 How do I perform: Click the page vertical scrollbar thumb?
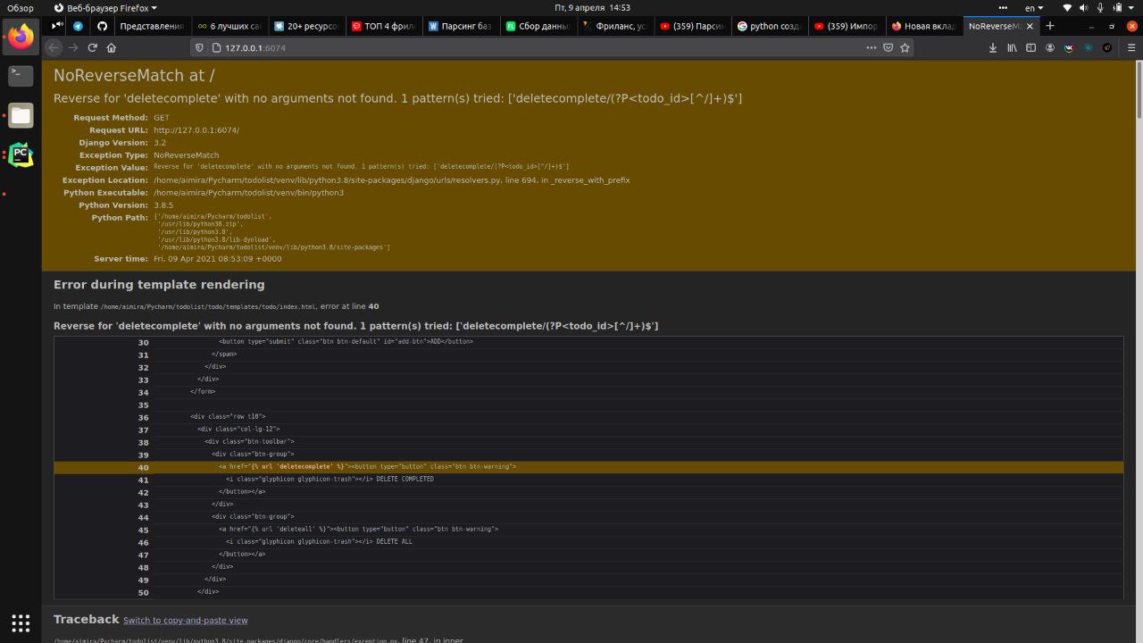pos(1139,89)
